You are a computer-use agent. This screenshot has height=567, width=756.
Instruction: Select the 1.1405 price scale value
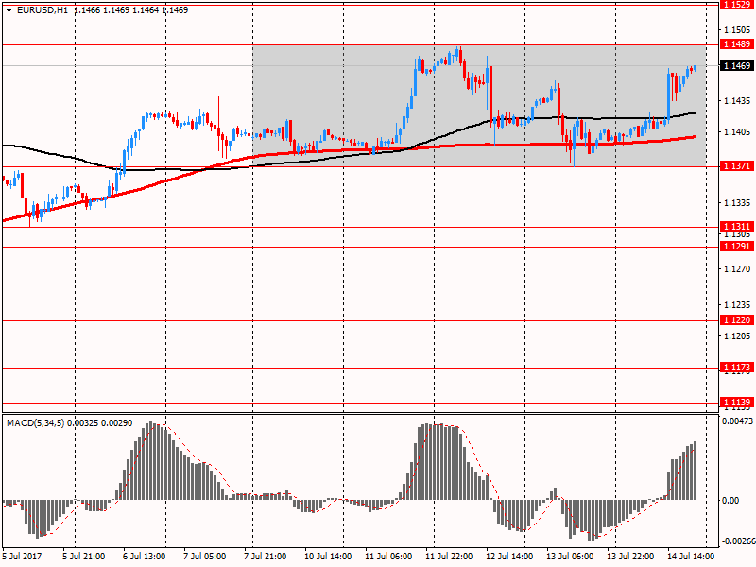click(x=737, y=131)
